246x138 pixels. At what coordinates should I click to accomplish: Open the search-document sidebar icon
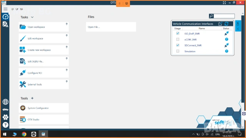coord(5,25)
